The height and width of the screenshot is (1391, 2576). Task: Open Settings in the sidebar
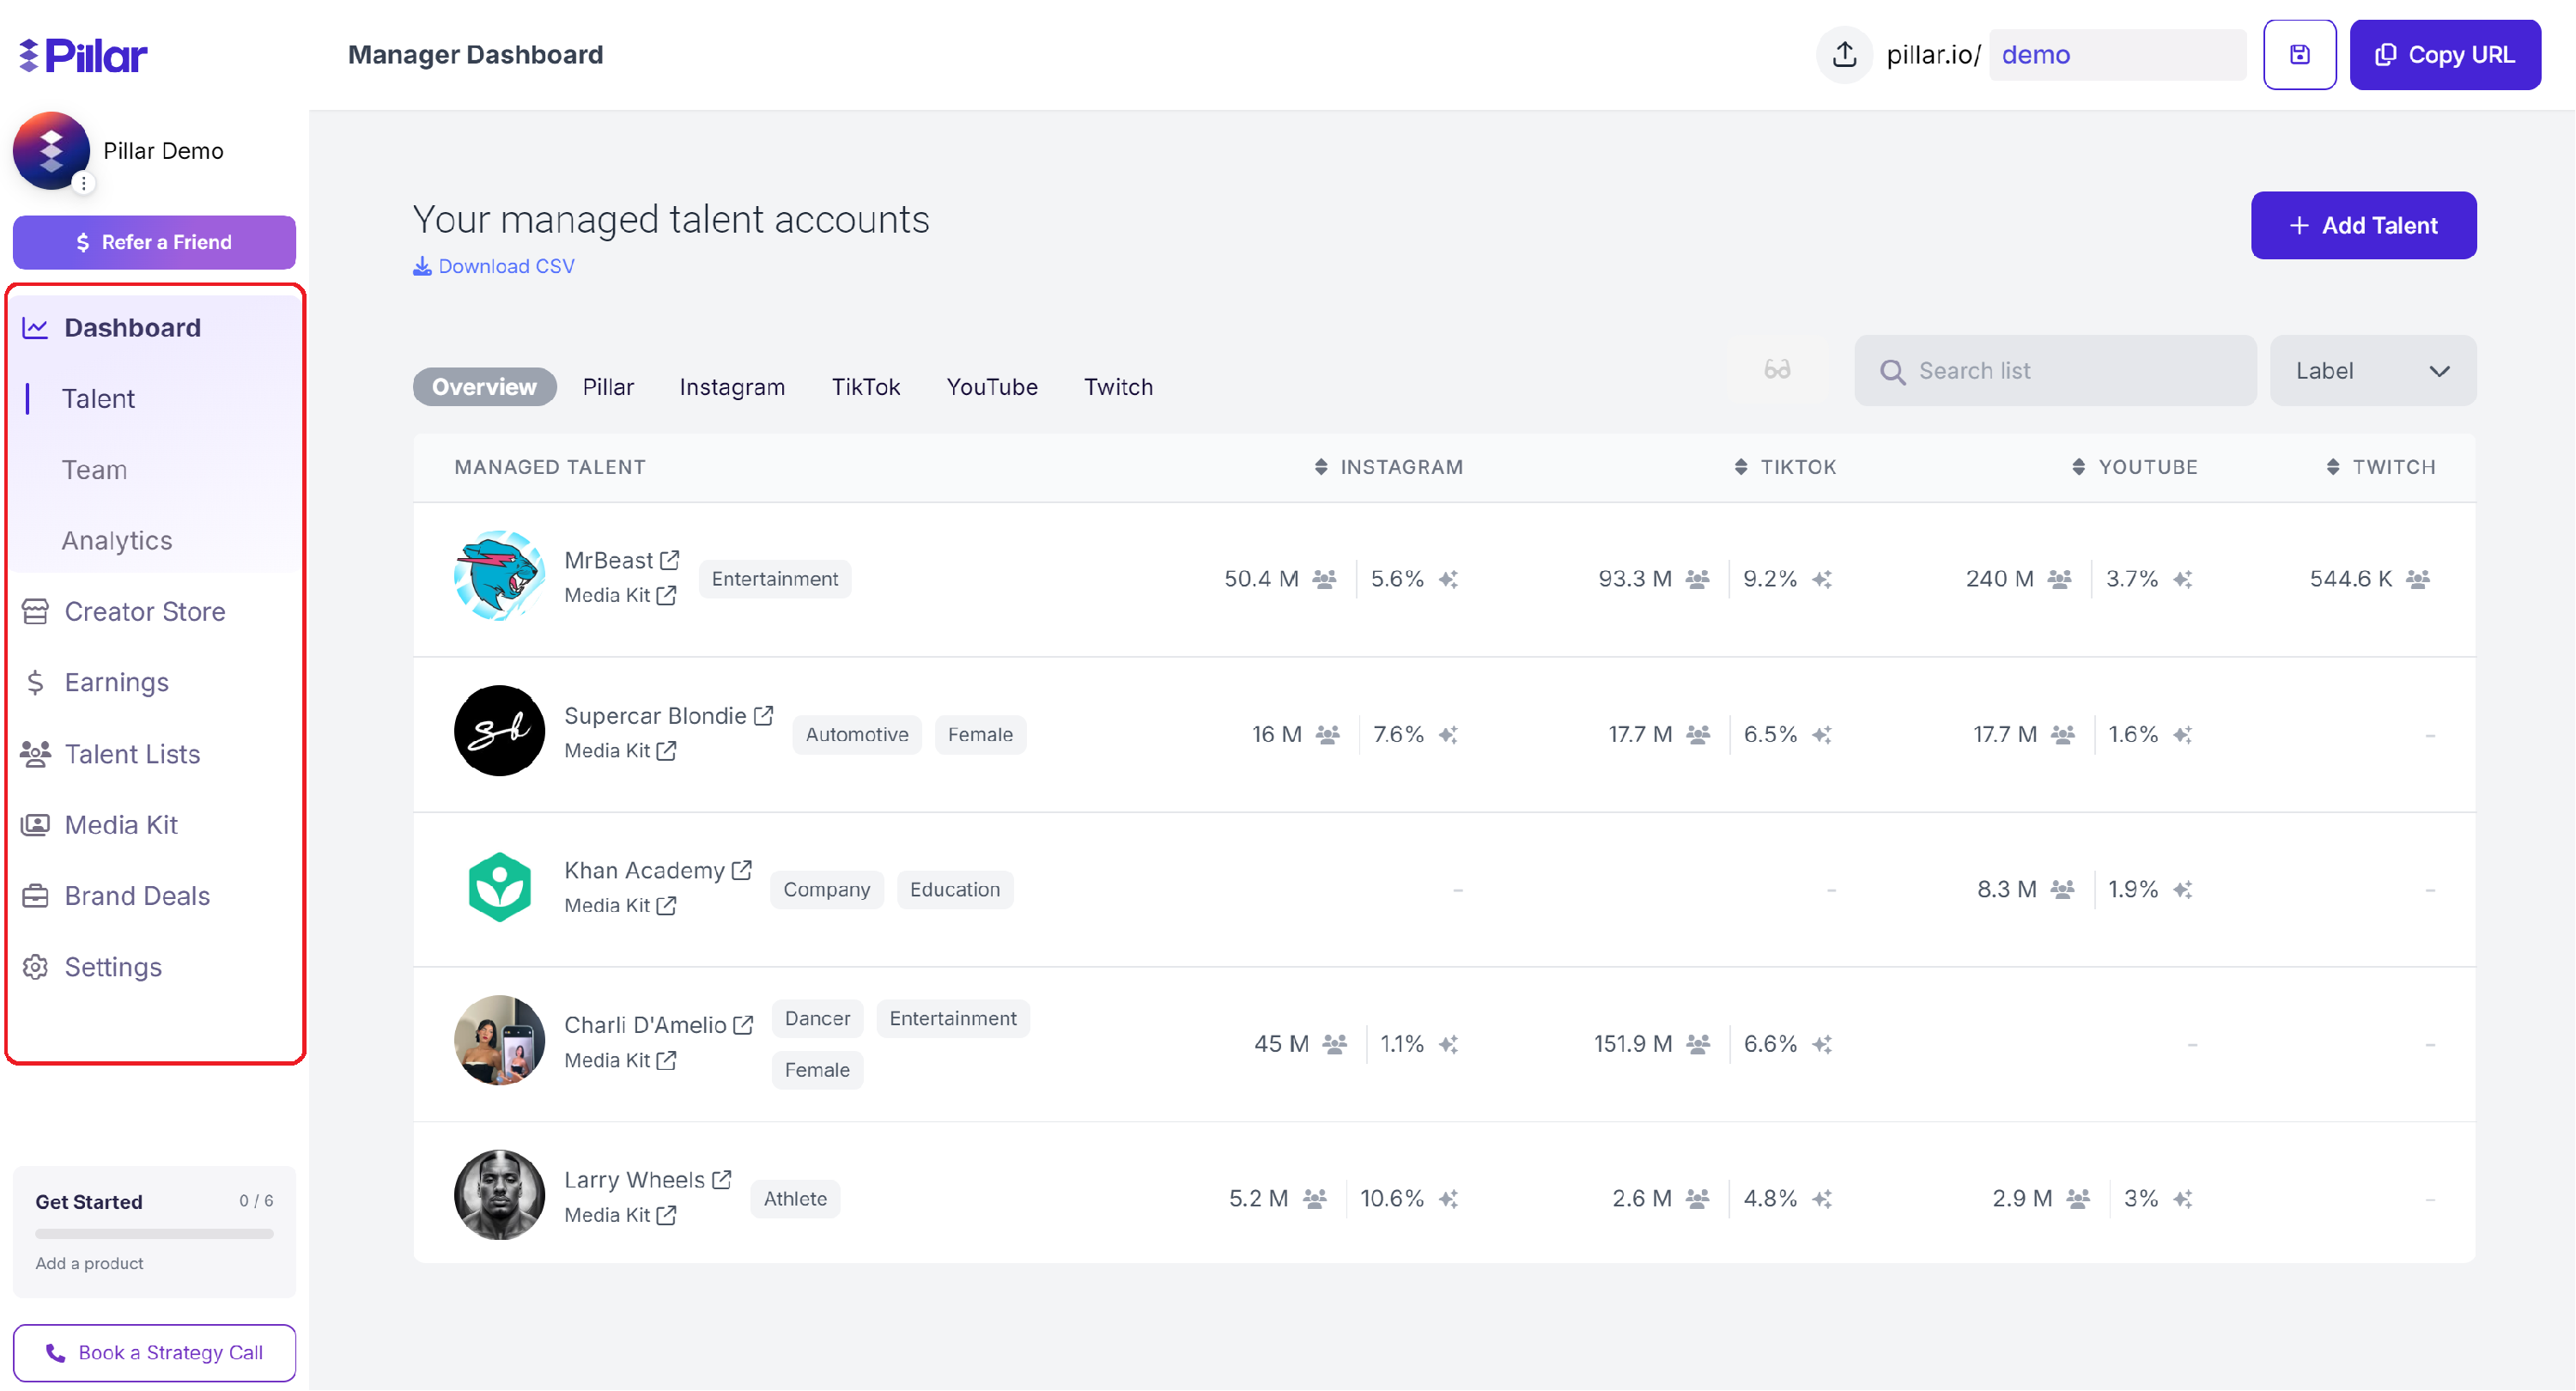click(112, 967)
